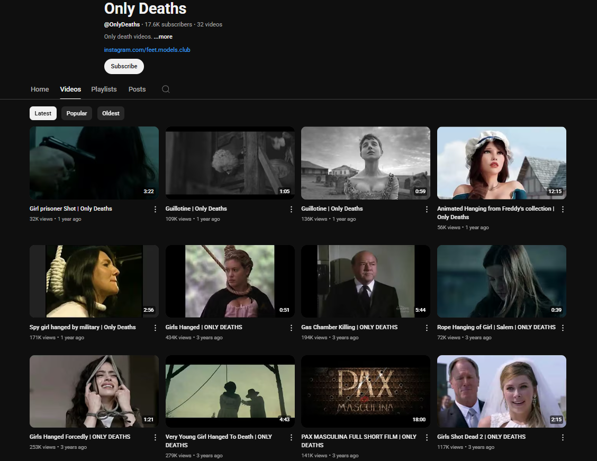597x461 pixels.
Task: Play the 4:43 video thumbnail
Action: (230, 391)
